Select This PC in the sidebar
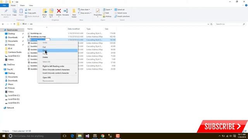 [x=10, y=69]
